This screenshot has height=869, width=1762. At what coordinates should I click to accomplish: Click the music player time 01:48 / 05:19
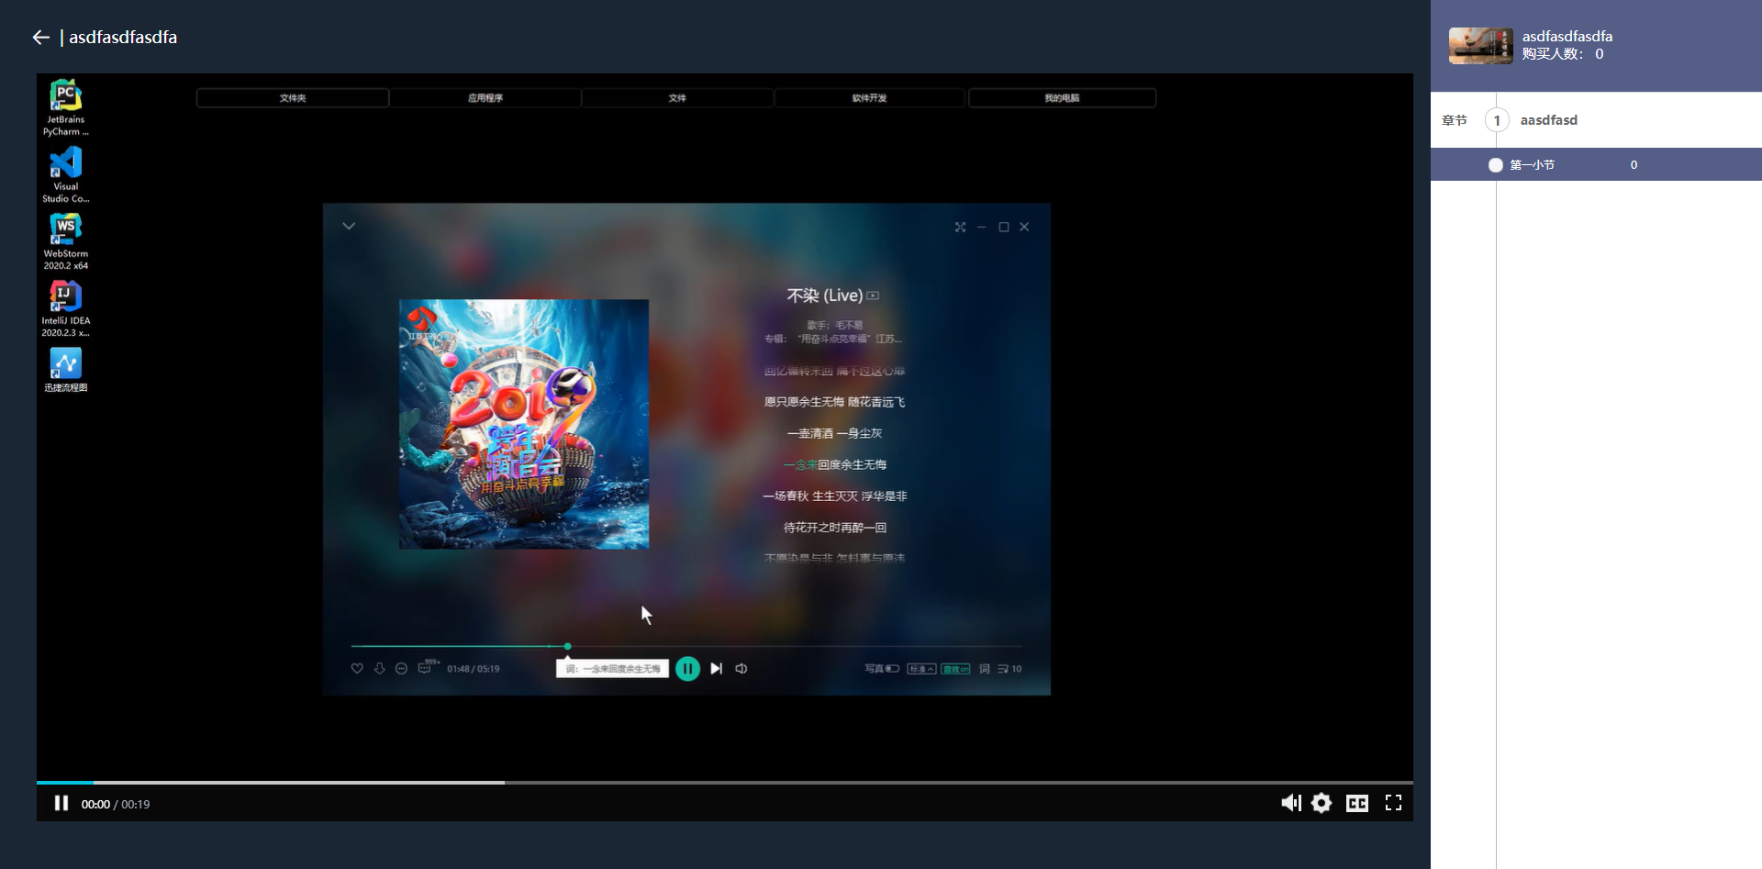(474, 669)
